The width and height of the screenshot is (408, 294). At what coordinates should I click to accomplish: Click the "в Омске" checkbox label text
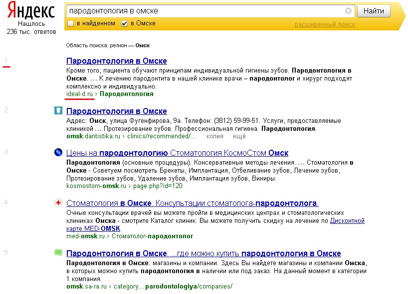pyautogui.click(x=143, y=23)
